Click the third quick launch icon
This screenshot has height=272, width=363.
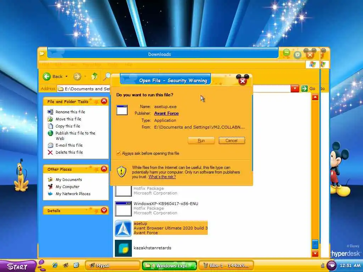pyautogui.click(x=77, y=265)
